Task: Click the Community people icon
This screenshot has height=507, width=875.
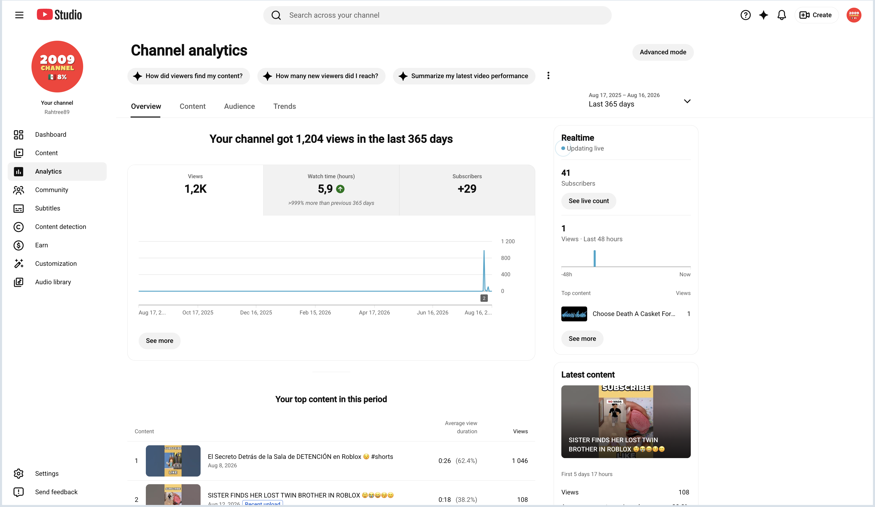Action: 18,190
